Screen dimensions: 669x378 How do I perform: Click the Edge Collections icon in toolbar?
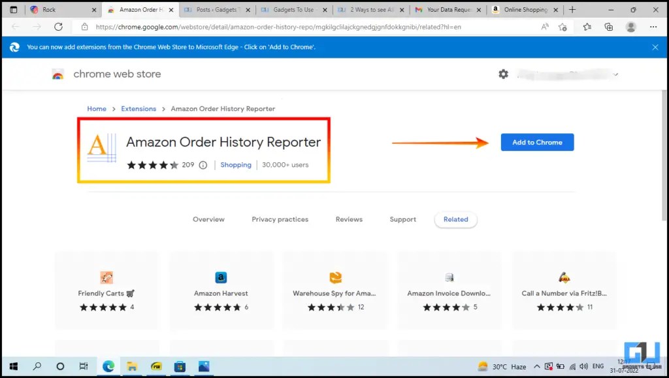point(608,27)
